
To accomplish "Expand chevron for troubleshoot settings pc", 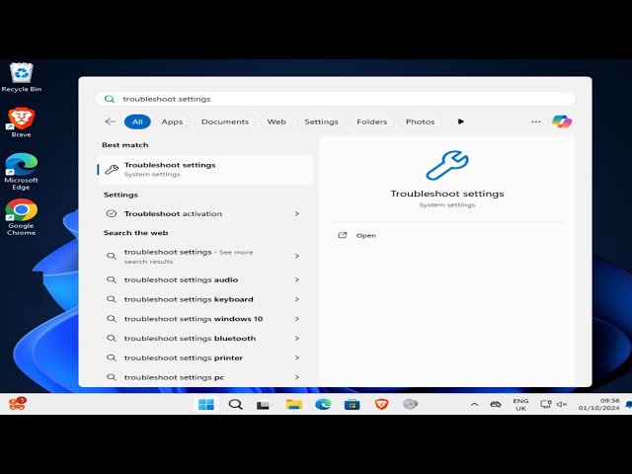I will (297, 377).
